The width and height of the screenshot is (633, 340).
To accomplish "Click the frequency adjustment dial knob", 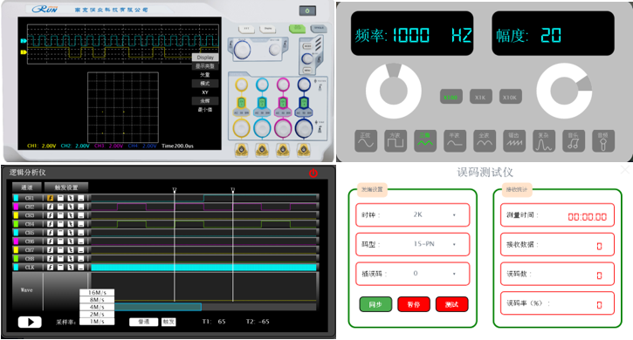I will click(394, 91).
